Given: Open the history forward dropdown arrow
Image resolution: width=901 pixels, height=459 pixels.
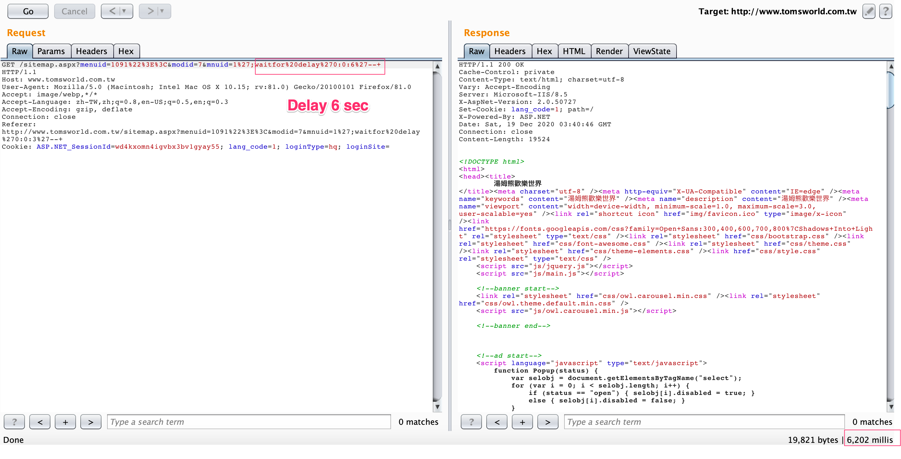Looking at the screenshot, I should (162, 11).
